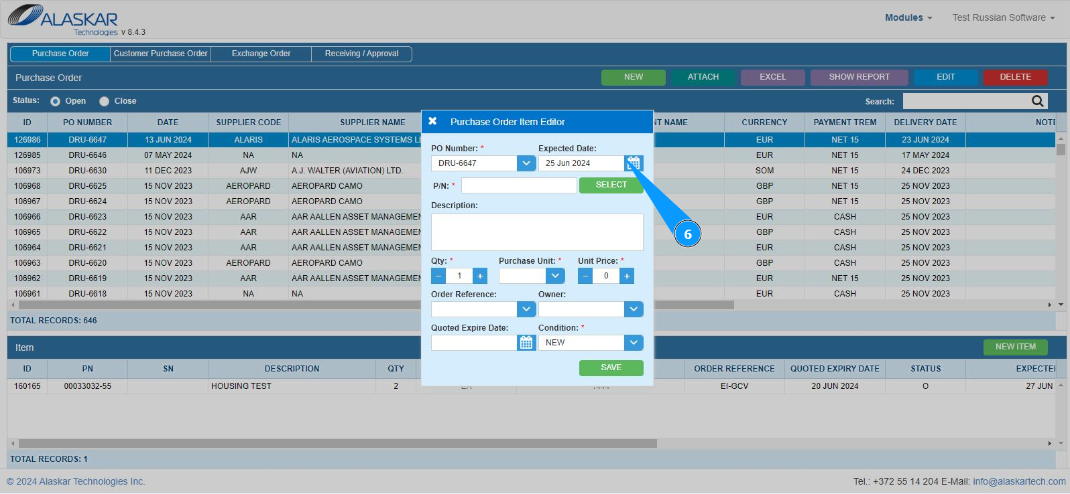Open the info@alaskartech.com email link
The width and height of the screenshot is (1070, 494).
1019,481
